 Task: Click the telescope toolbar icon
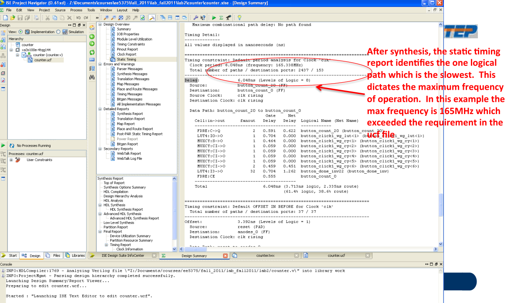[x=228, y=17]
